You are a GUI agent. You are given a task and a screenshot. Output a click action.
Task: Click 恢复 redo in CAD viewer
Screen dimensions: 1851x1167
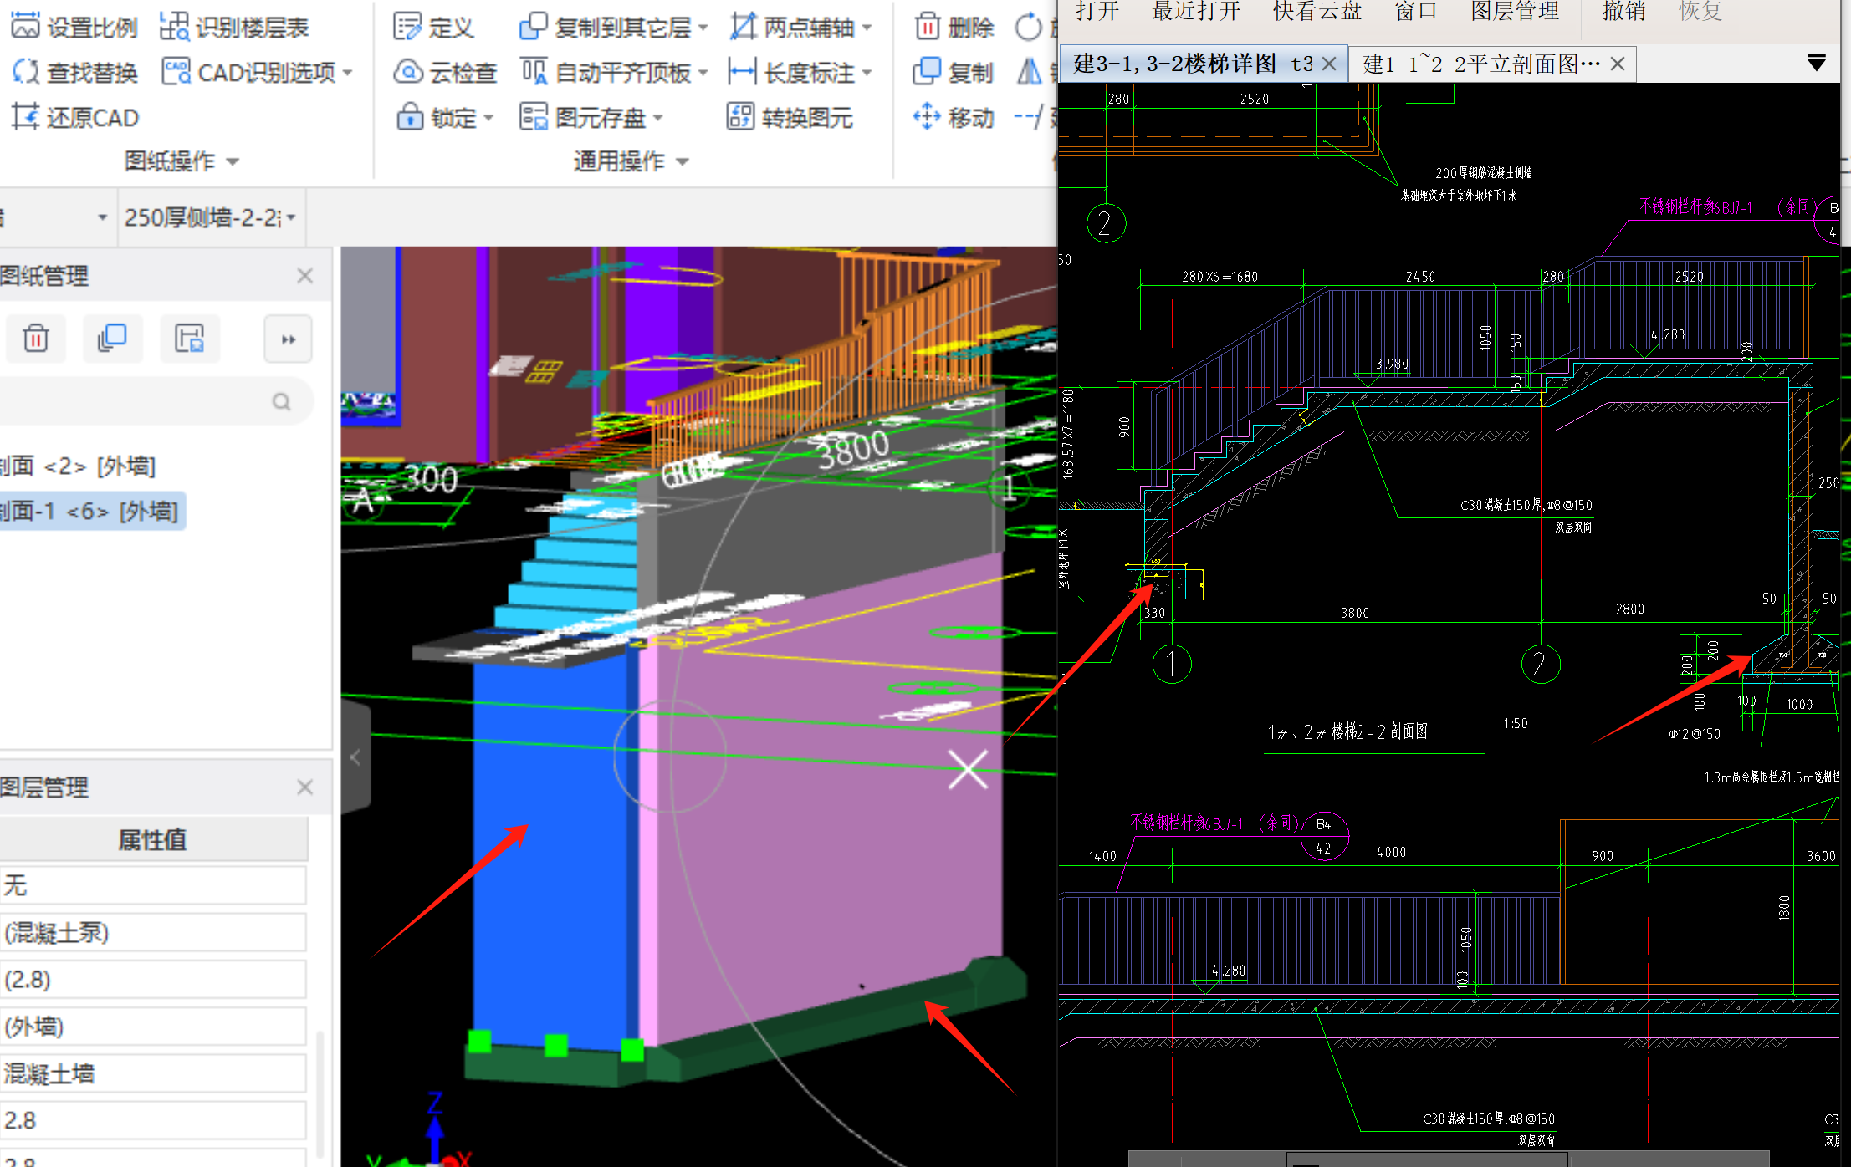coord(1700,11)
